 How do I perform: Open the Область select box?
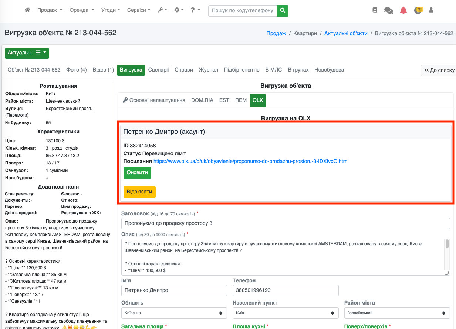173,313
